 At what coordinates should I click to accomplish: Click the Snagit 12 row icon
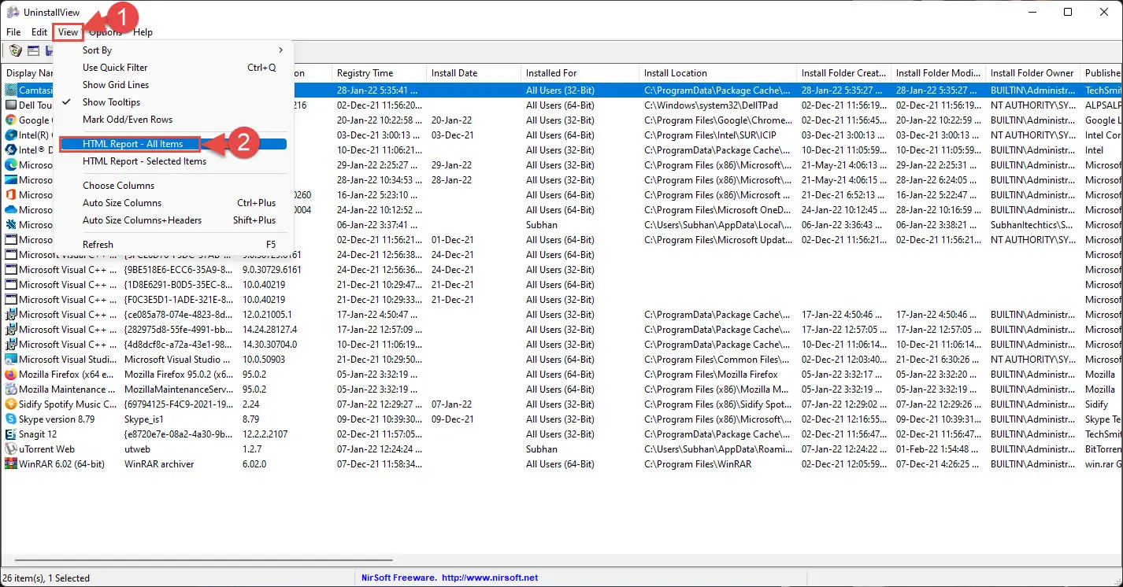(x=11, y=434)
